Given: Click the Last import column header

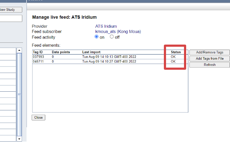Looking at the screenshot, I should (x=91, y=52).
